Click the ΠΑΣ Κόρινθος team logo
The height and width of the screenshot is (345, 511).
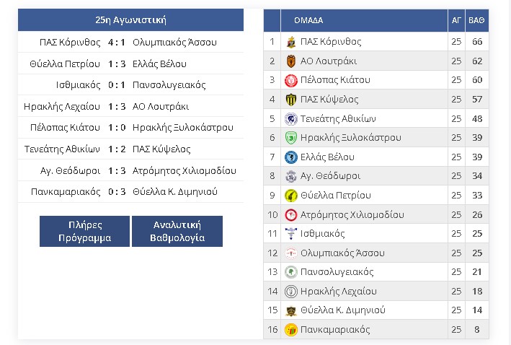pos(290,42)
